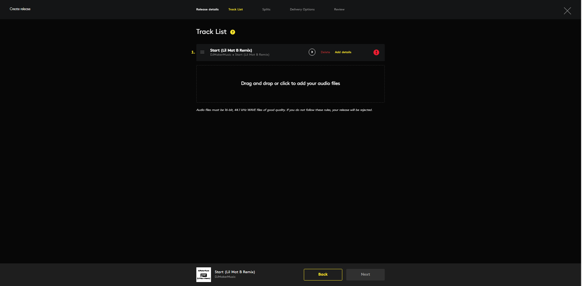Play the Start (Lil Mat B Remix) track
This screenshot has width=582, height=286.
point(312,52)
